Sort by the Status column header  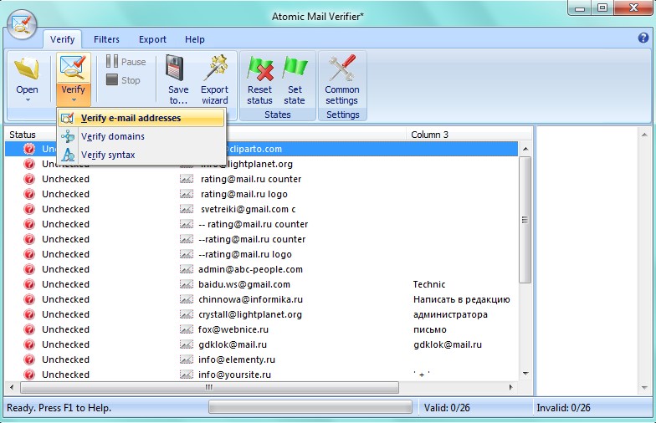click(x=22, y=135)
